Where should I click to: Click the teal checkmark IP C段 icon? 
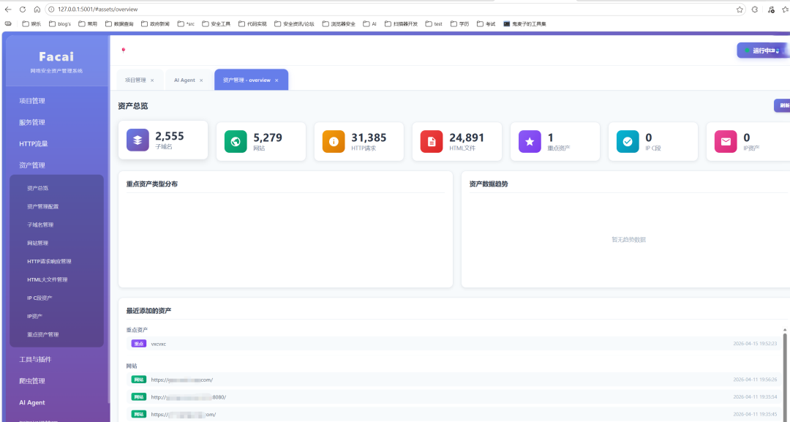(628, 141)
